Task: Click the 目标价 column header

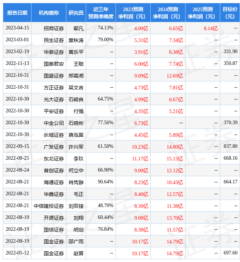Action: [230, 13]
